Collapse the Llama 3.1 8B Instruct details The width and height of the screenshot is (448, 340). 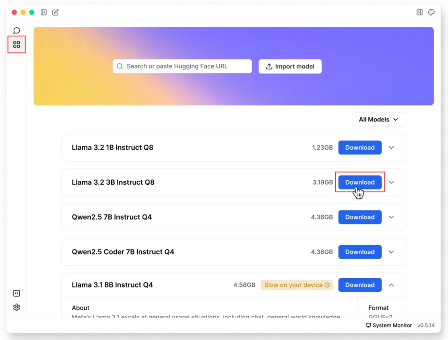click(391, 285)
